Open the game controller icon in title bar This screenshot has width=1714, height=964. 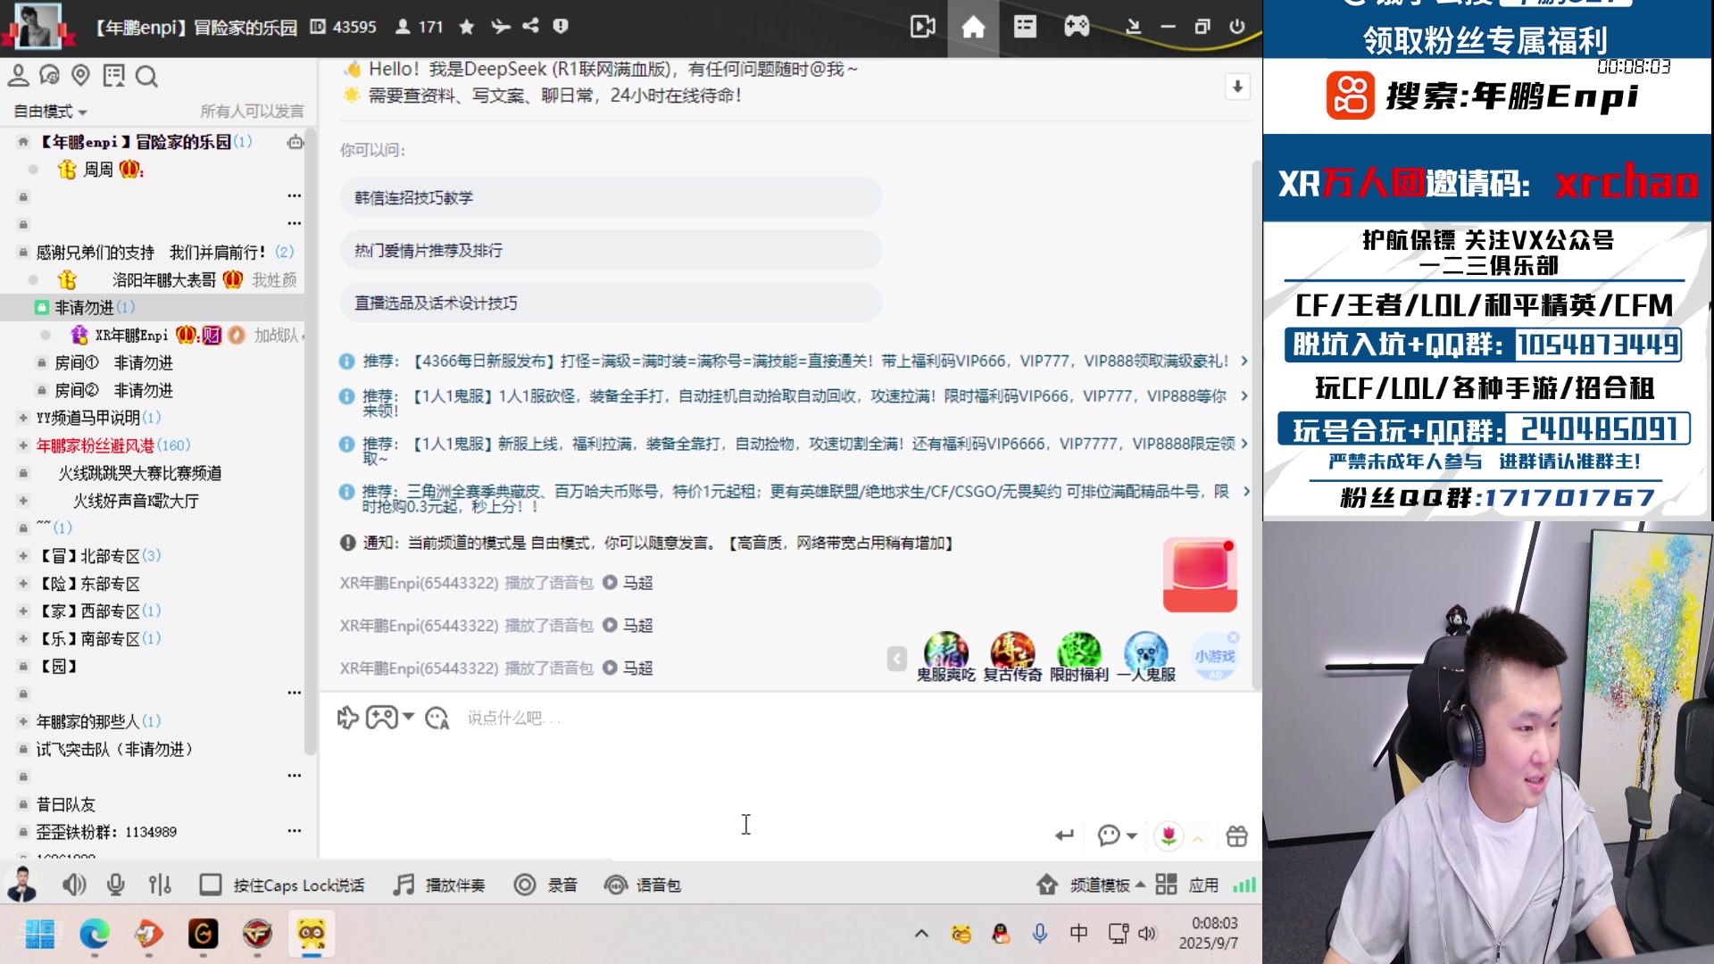point(1077,27)
